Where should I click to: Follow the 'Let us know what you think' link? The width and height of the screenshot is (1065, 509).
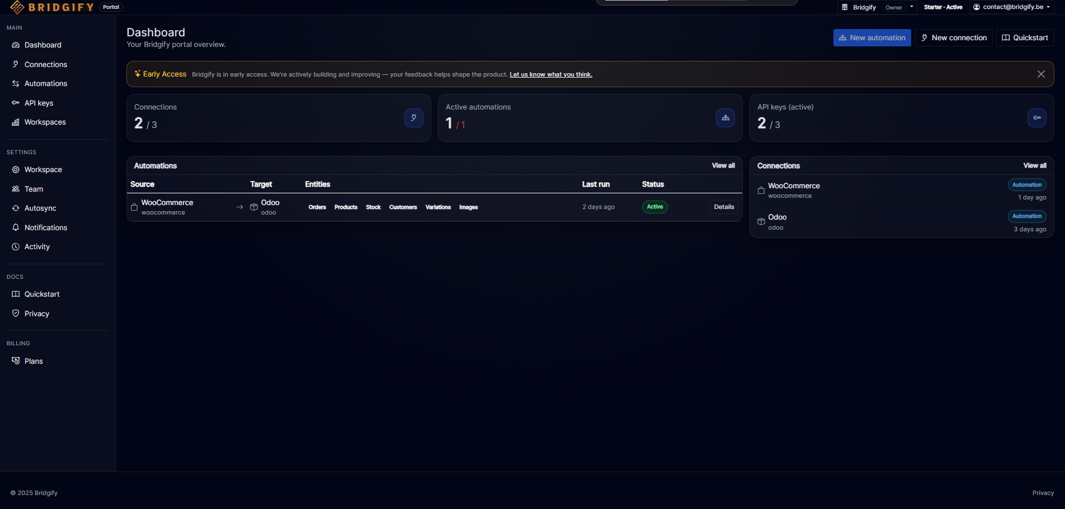tap(550, 75)
